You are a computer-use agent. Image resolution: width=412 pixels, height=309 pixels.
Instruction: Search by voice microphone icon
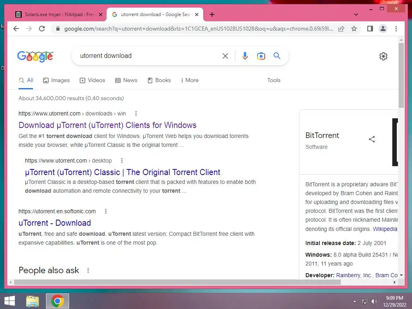[245, 56]
